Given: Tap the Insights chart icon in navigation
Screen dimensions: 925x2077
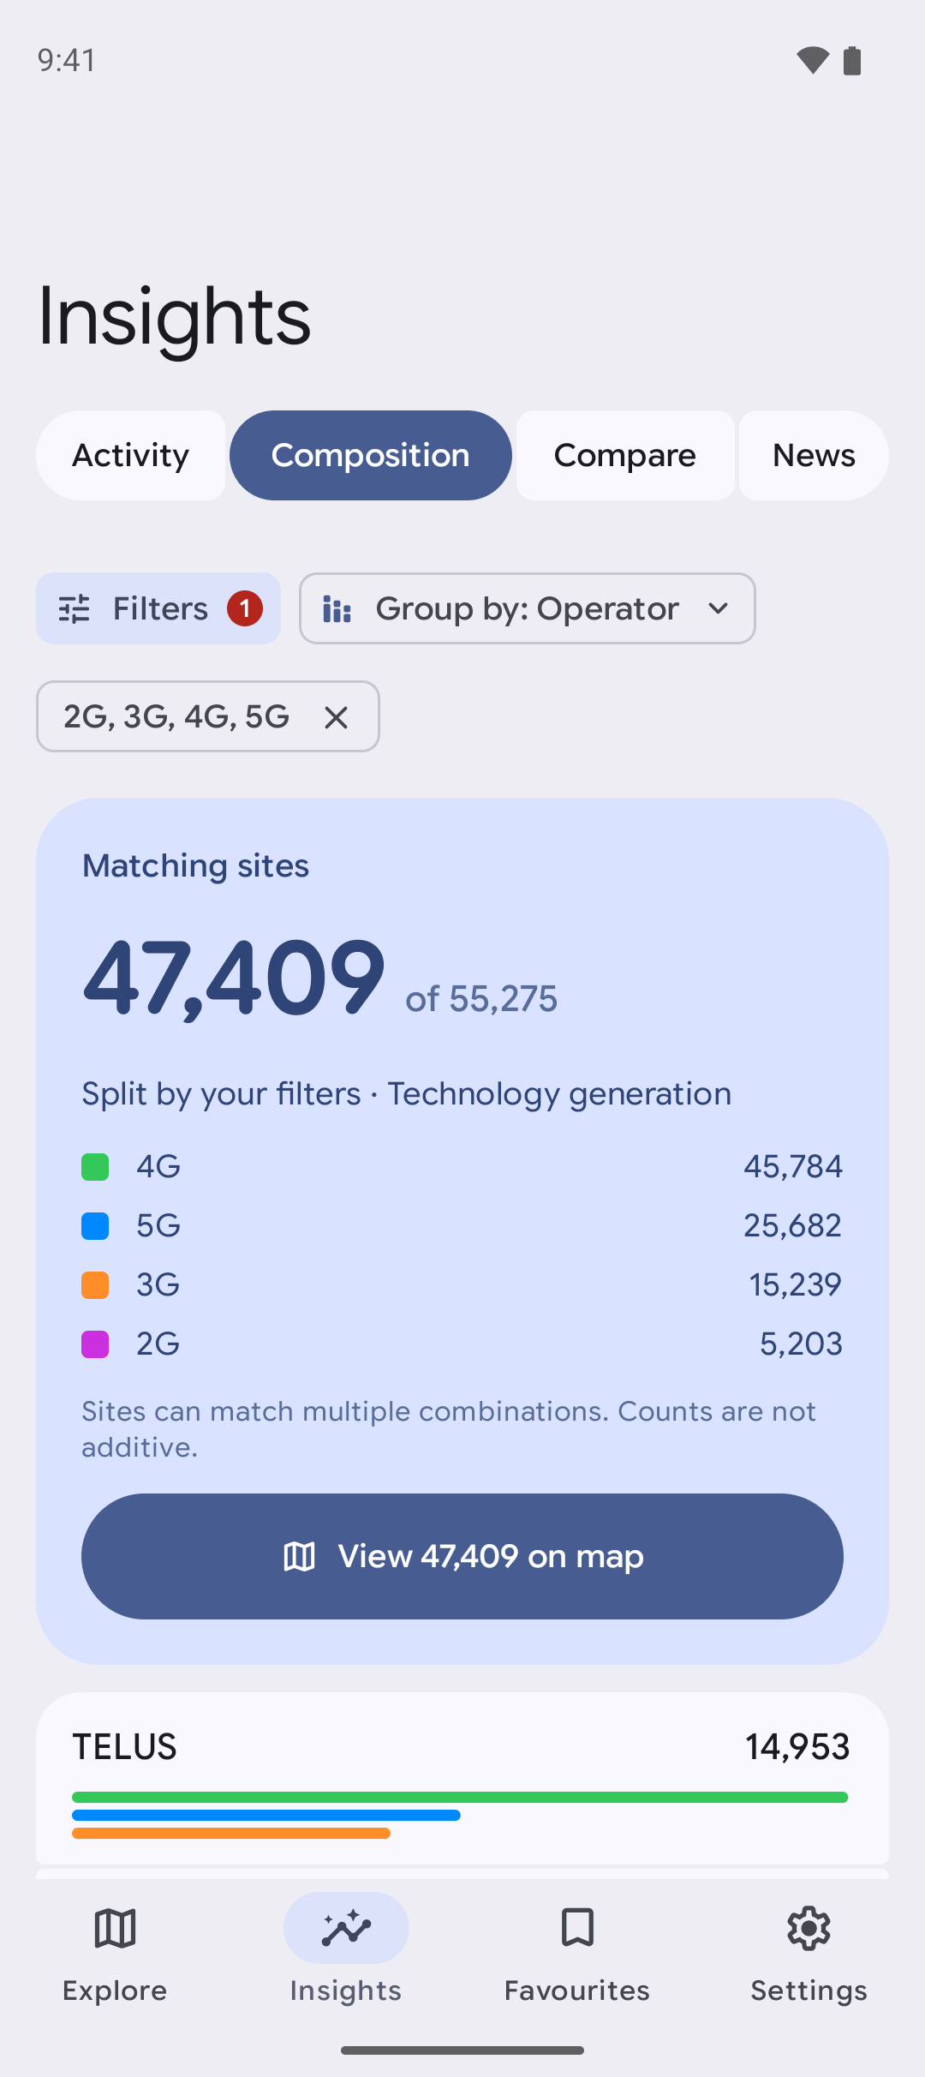Looking at the screenshot, I should [x=346, y=1928].
